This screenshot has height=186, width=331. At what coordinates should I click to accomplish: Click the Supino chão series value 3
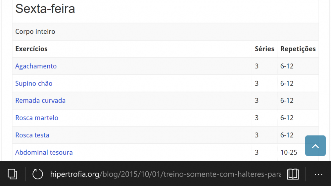pos(257,83)
